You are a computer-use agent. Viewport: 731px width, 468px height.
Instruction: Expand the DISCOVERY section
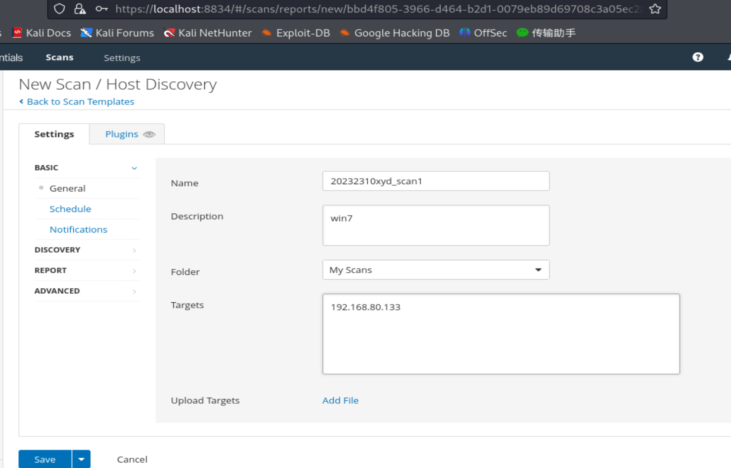[x=87, y=250]
